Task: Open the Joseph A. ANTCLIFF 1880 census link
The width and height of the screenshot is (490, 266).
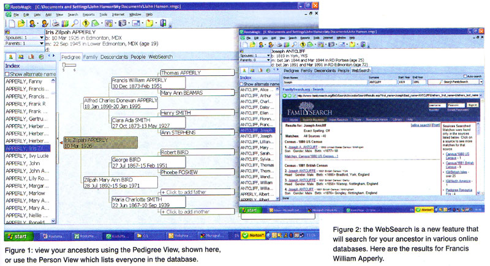Action: tap(303, 147)
